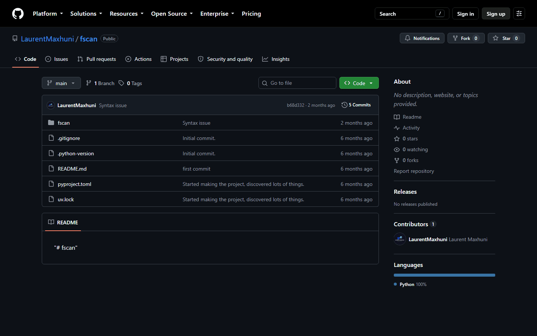537x336 pixels.
Task: Expand the Solutions menu
Action: pyautogui.click(x=86, y=13)
